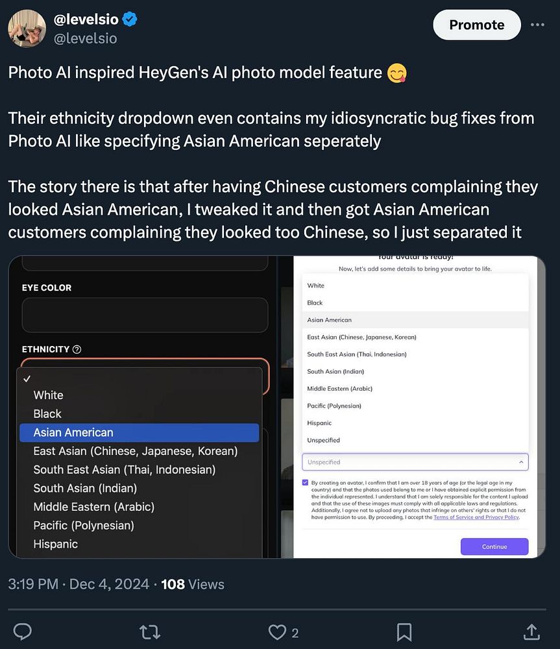
Task: Collapse the Unspecified ethnicity combo box
Action: (x=415, y=462)
